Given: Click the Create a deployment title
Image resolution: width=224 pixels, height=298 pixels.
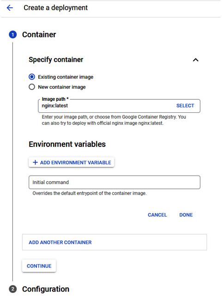Looking at the screenshot, I should coord(55,8).
